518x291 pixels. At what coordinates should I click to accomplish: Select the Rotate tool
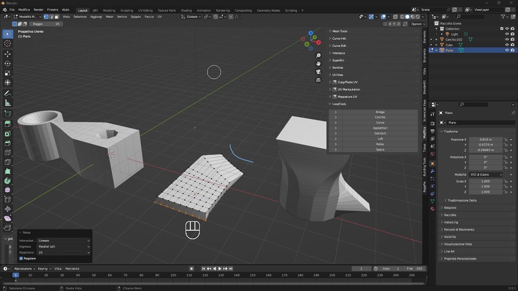8,63
